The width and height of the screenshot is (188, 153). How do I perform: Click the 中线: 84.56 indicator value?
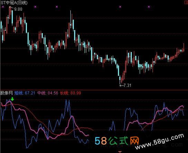tap(48, 93)
